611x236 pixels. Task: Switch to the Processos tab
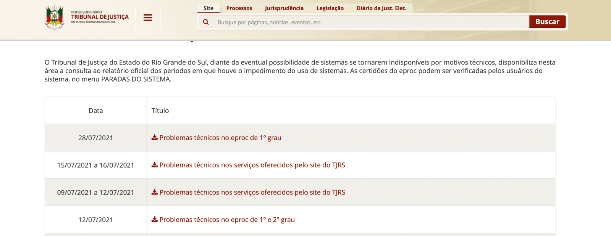click(239, 8)
